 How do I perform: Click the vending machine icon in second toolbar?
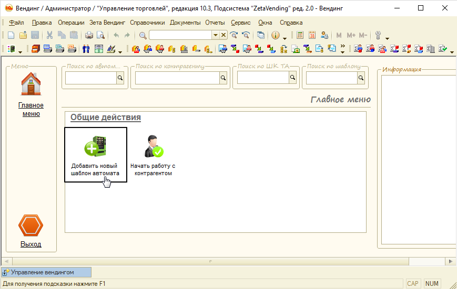12,49
